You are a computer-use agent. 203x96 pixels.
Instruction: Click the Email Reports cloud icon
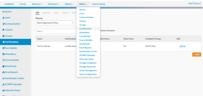pyautogui.click(x=4, y=72)
